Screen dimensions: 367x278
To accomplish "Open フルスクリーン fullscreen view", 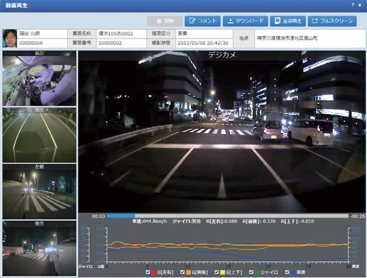I will coord(332,21).
